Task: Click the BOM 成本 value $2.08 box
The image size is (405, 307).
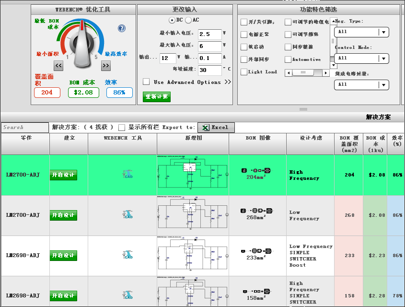Action: [83, 93]
